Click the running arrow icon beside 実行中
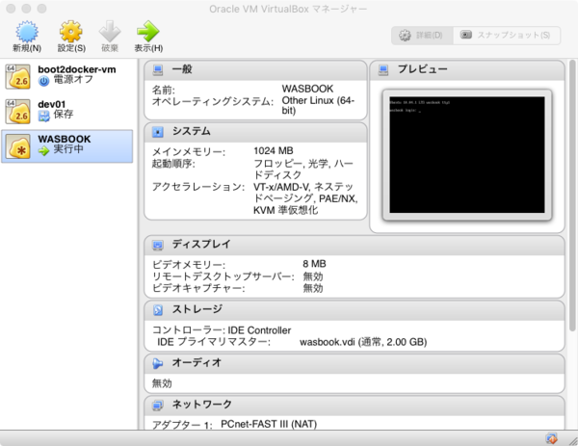The width and height of the screenshot is (578, 446). coord(44,150)
